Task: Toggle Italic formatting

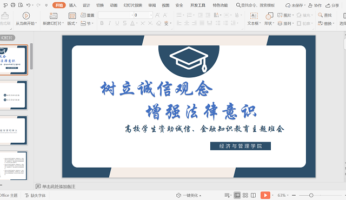Action: pos(109,23)
